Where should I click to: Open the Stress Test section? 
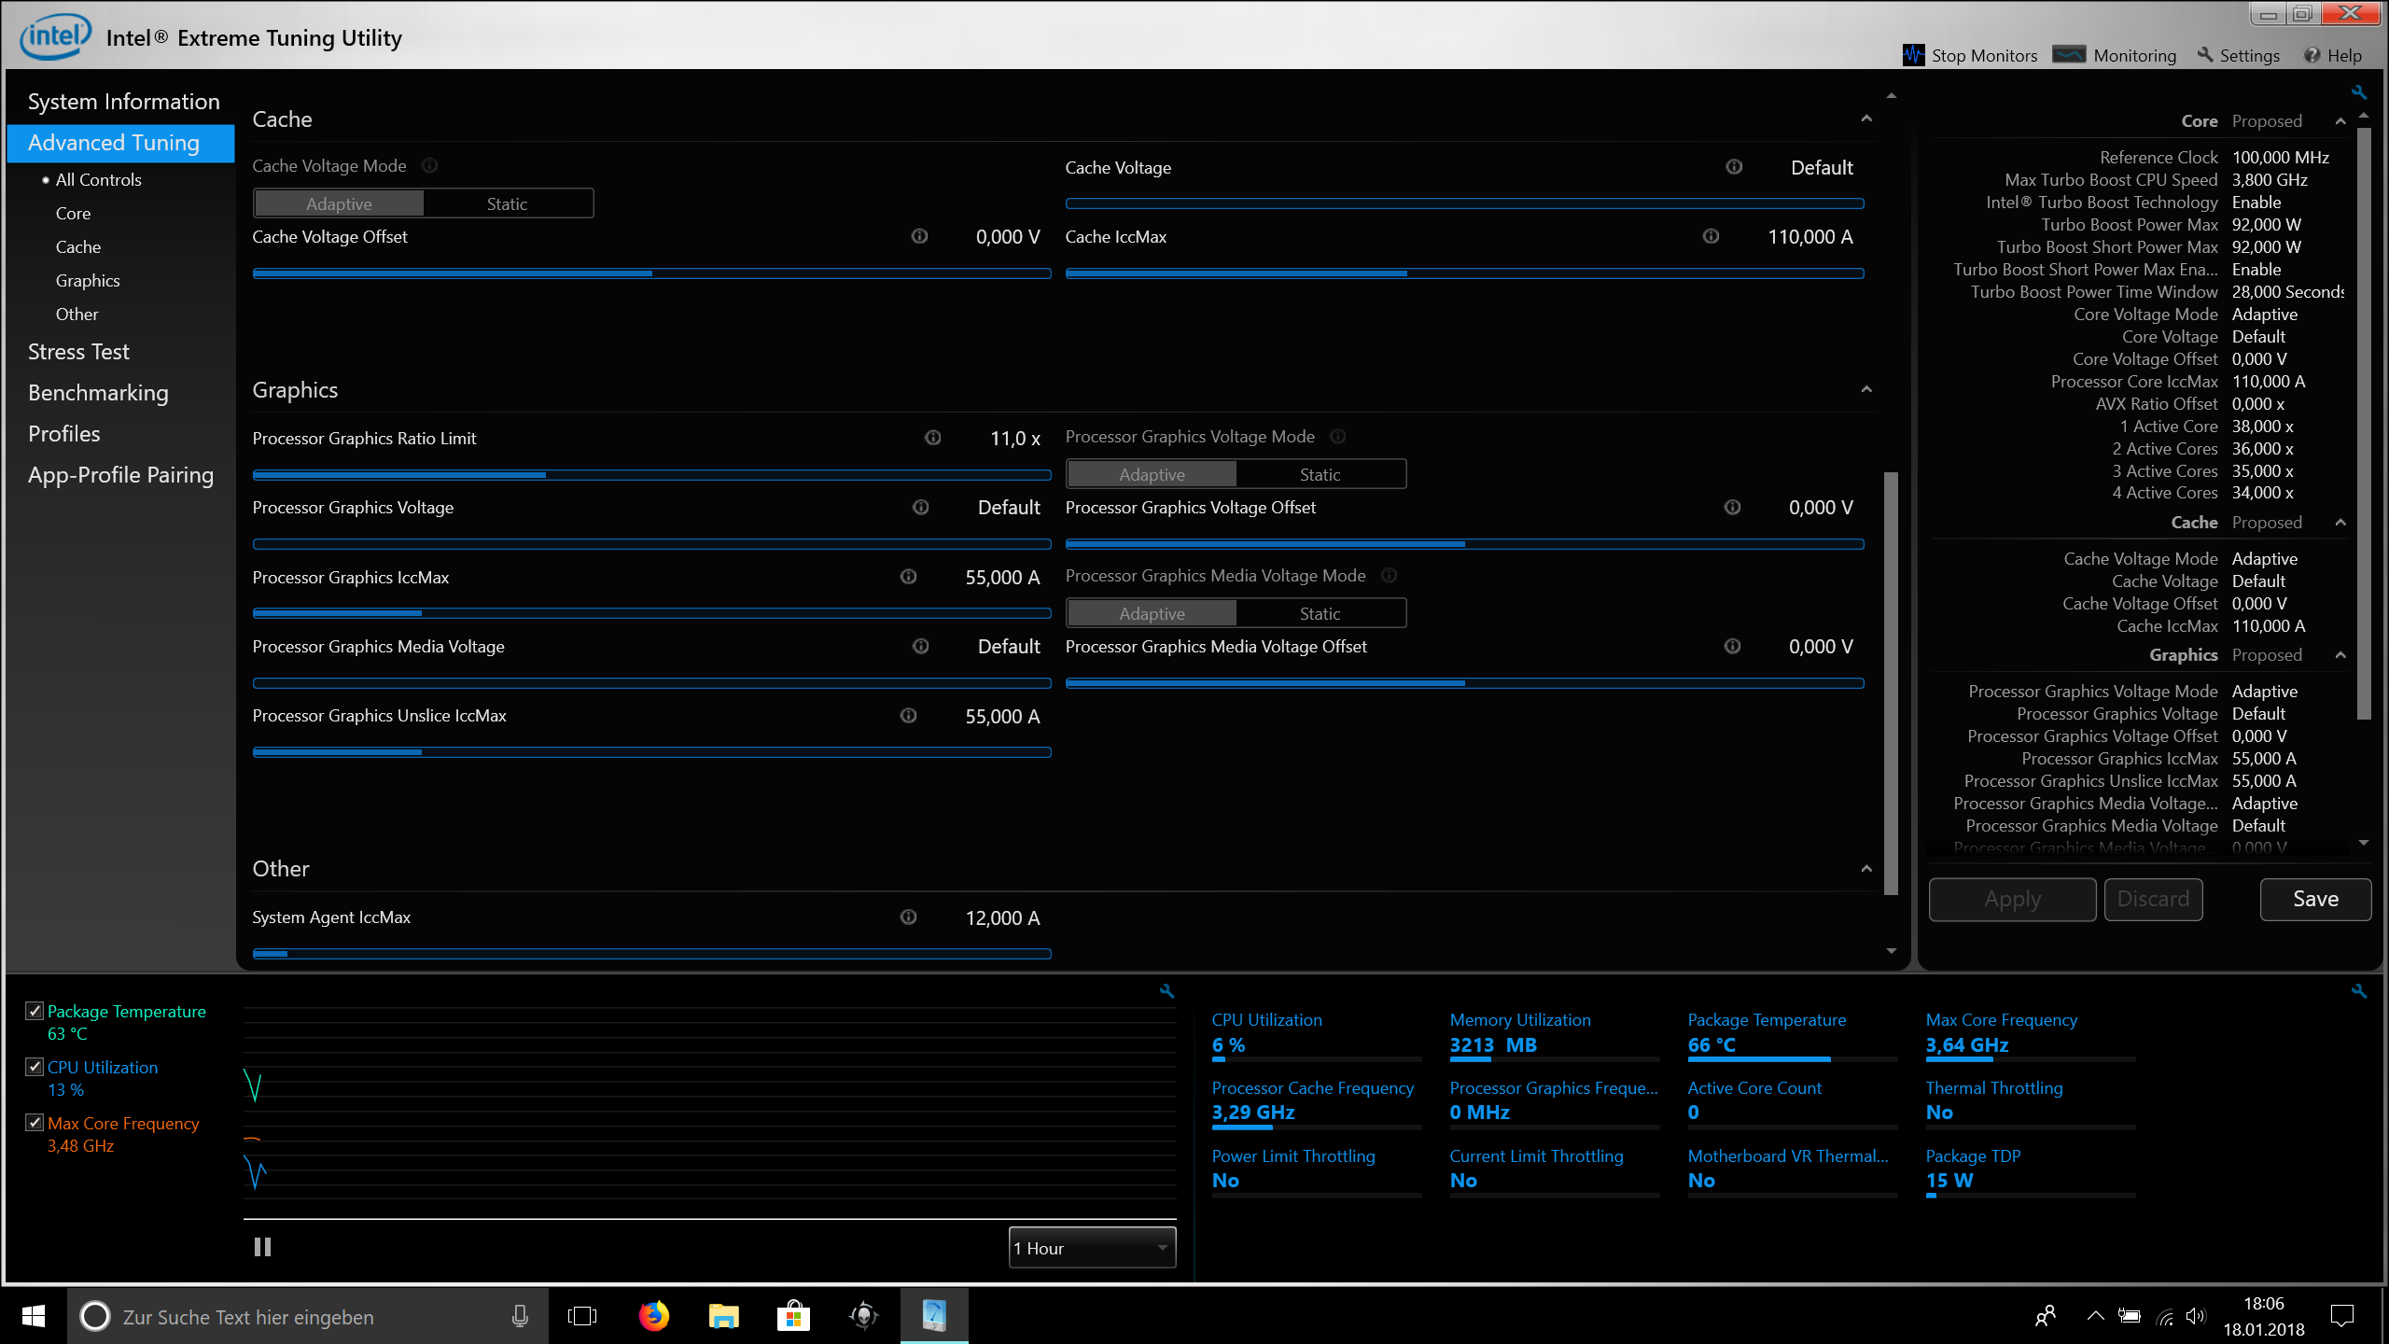pos(78,352)
